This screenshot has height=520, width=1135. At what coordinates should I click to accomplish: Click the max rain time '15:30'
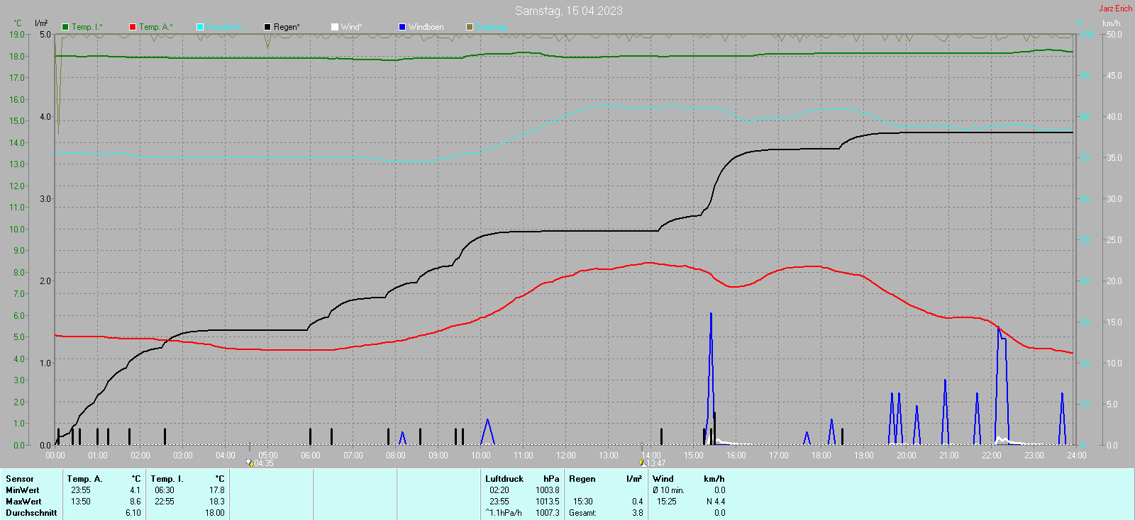point(583,502)
